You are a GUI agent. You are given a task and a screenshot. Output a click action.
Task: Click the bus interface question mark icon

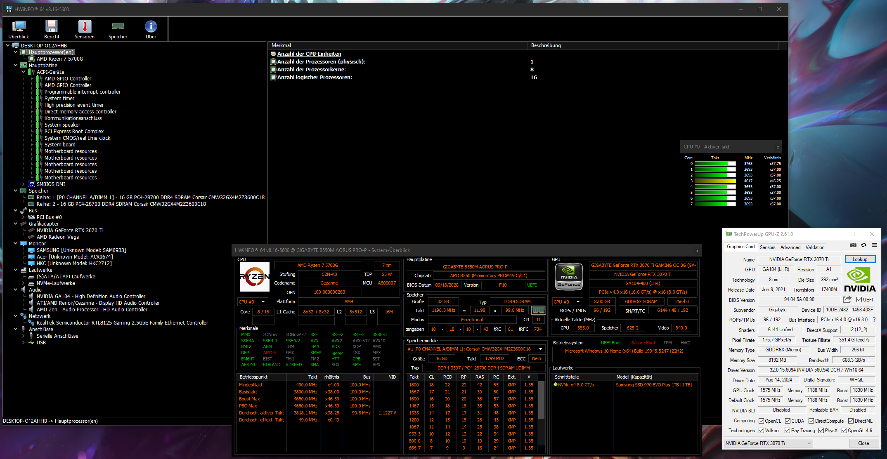(874, 320)
